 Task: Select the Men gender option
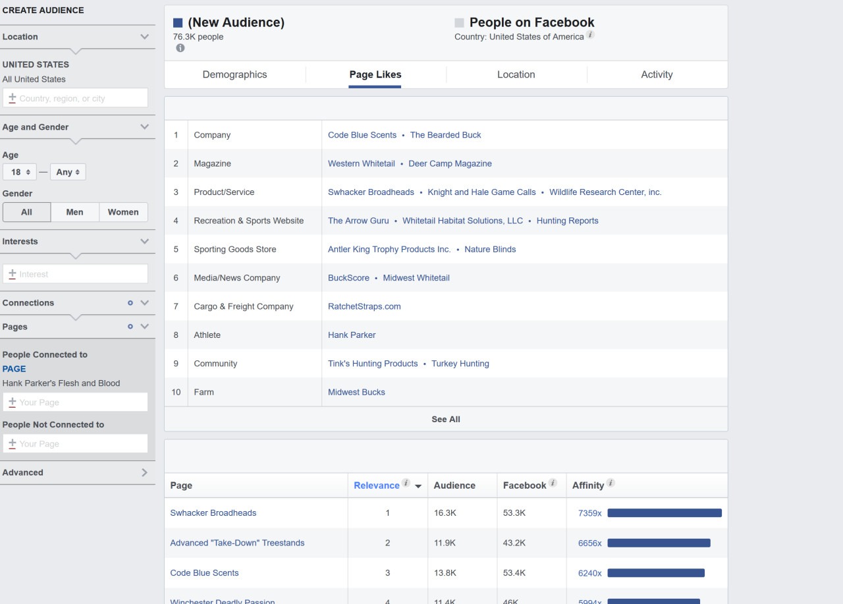click(75, 212)
